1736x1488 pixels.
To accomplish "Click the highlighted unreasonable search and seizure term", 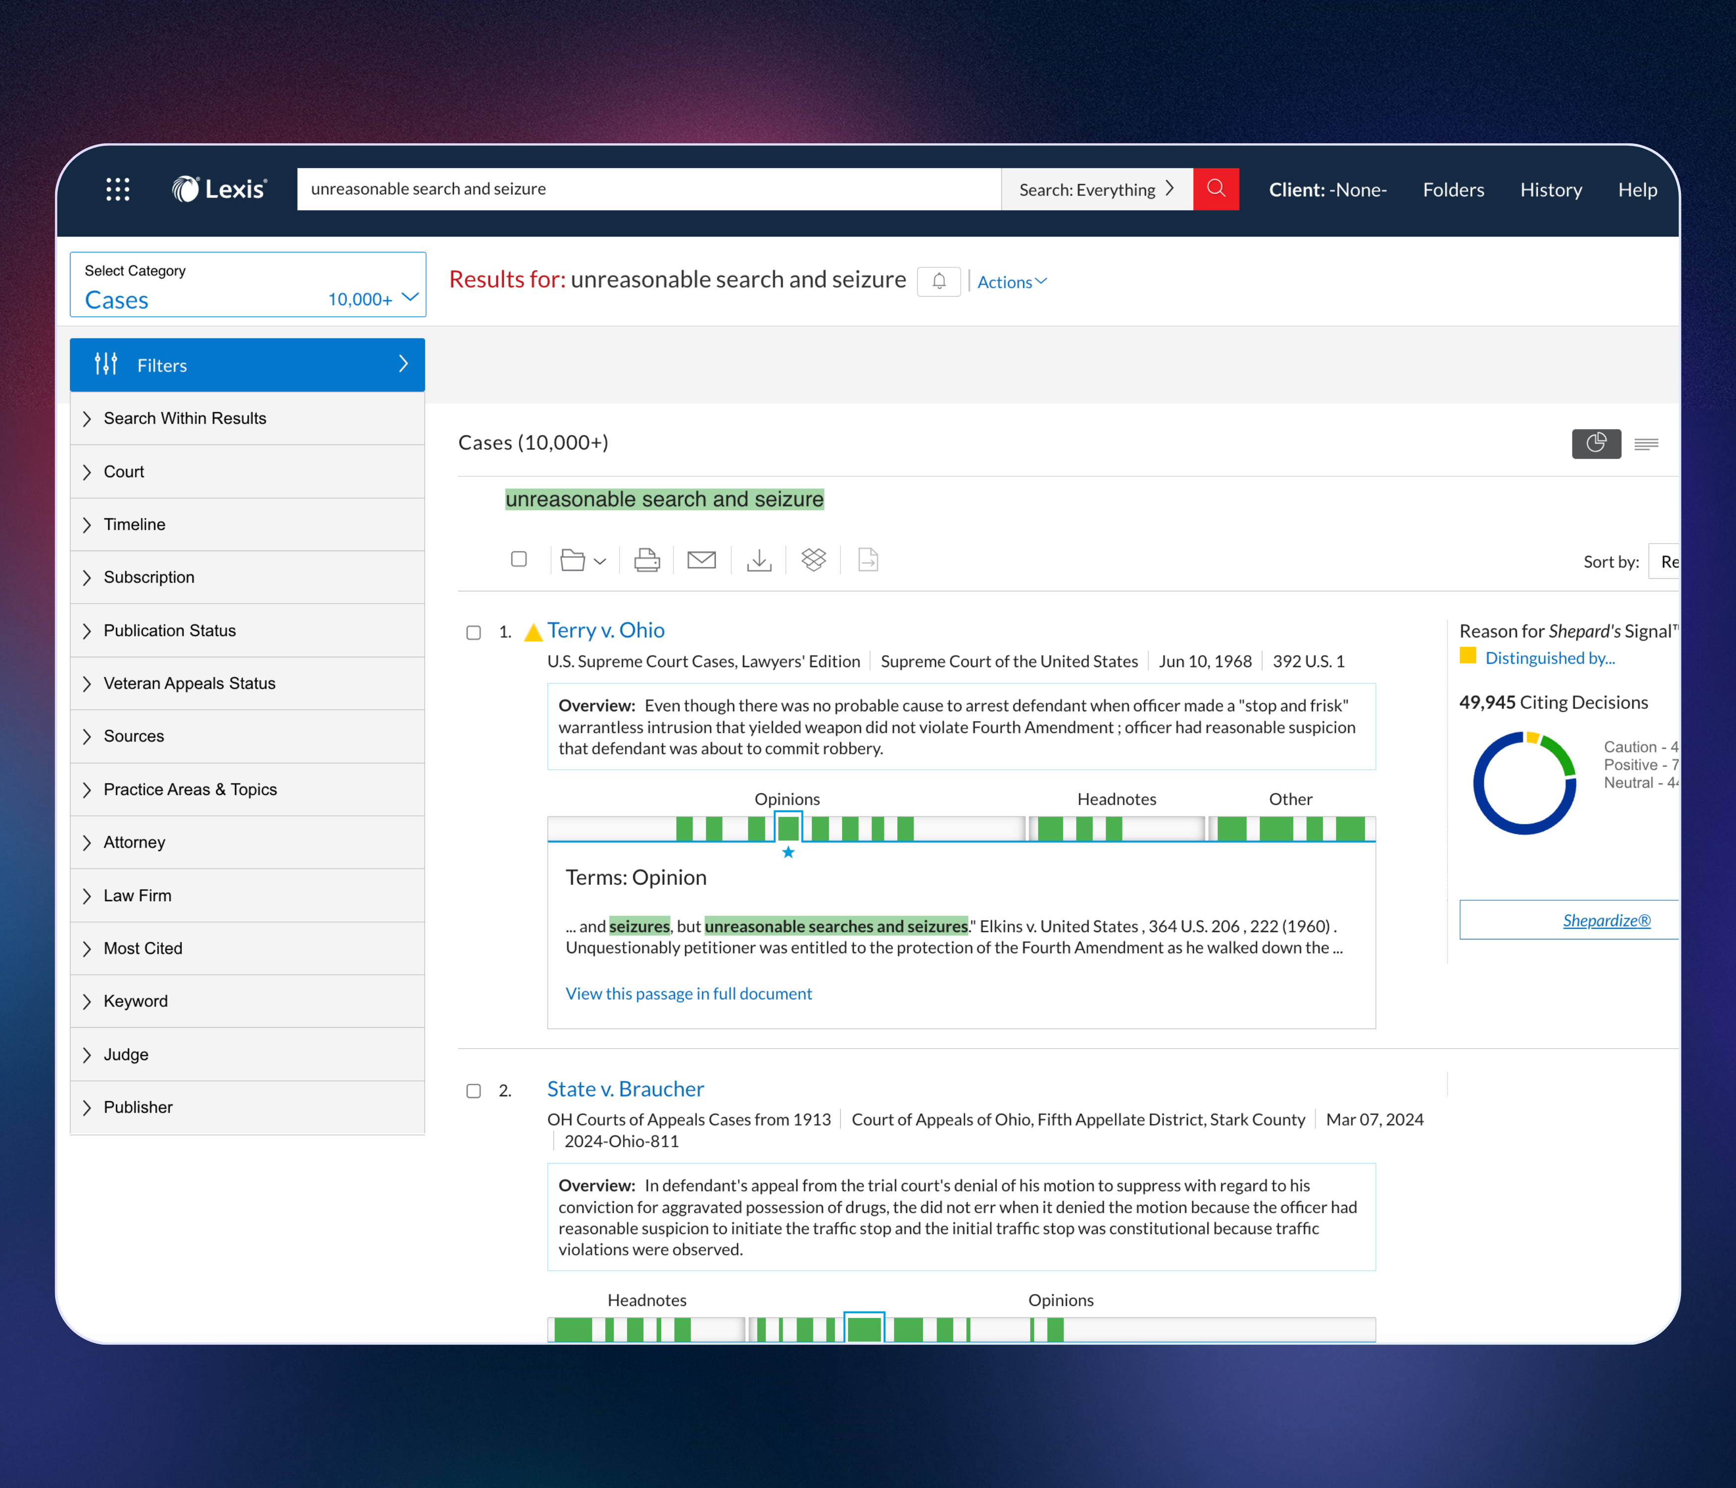I will pos(665,499).
